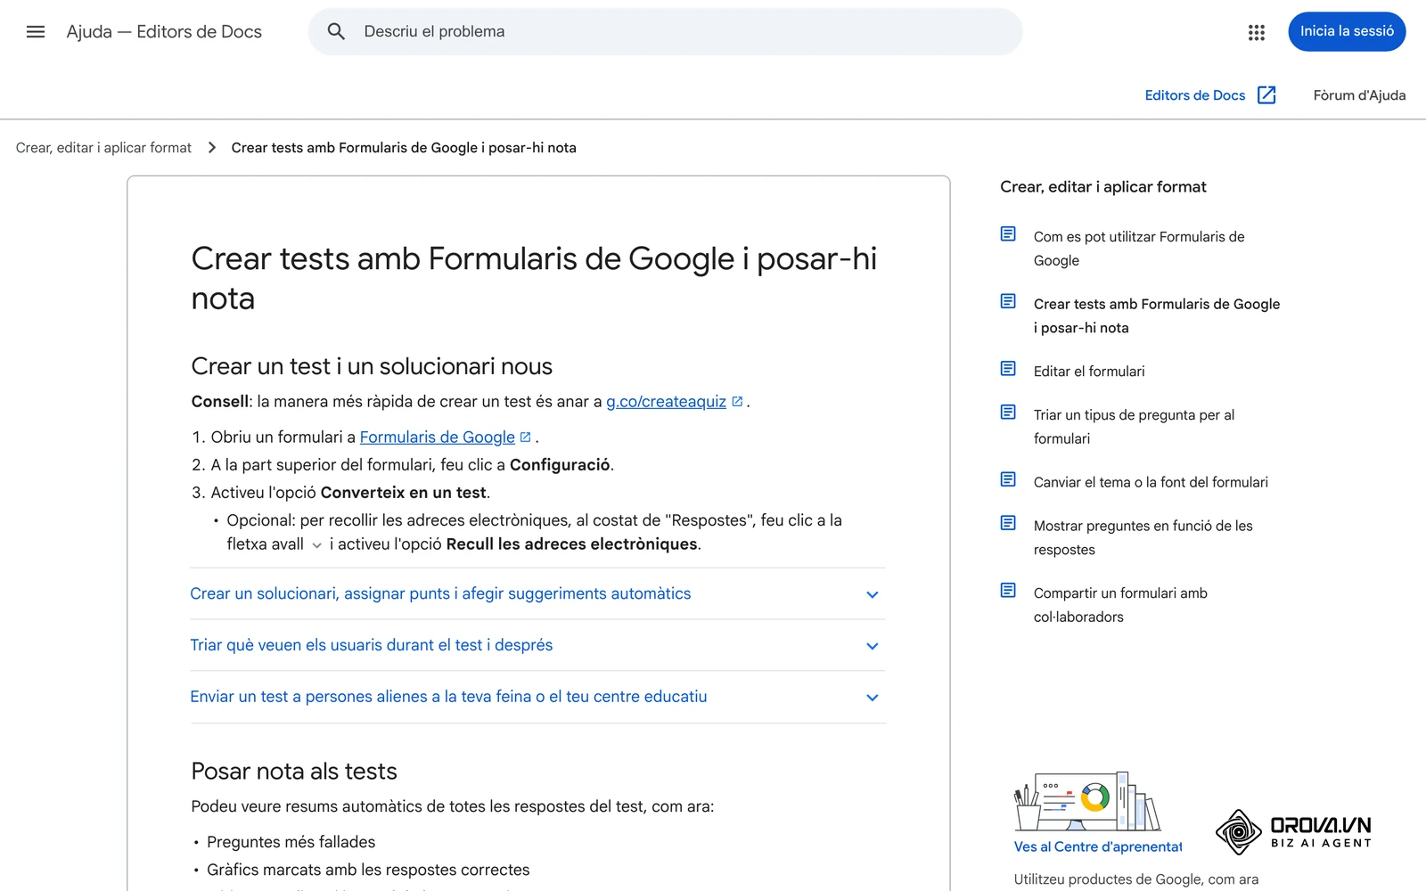
Task: Open the Google apps grid
Action: [1257, 32]
